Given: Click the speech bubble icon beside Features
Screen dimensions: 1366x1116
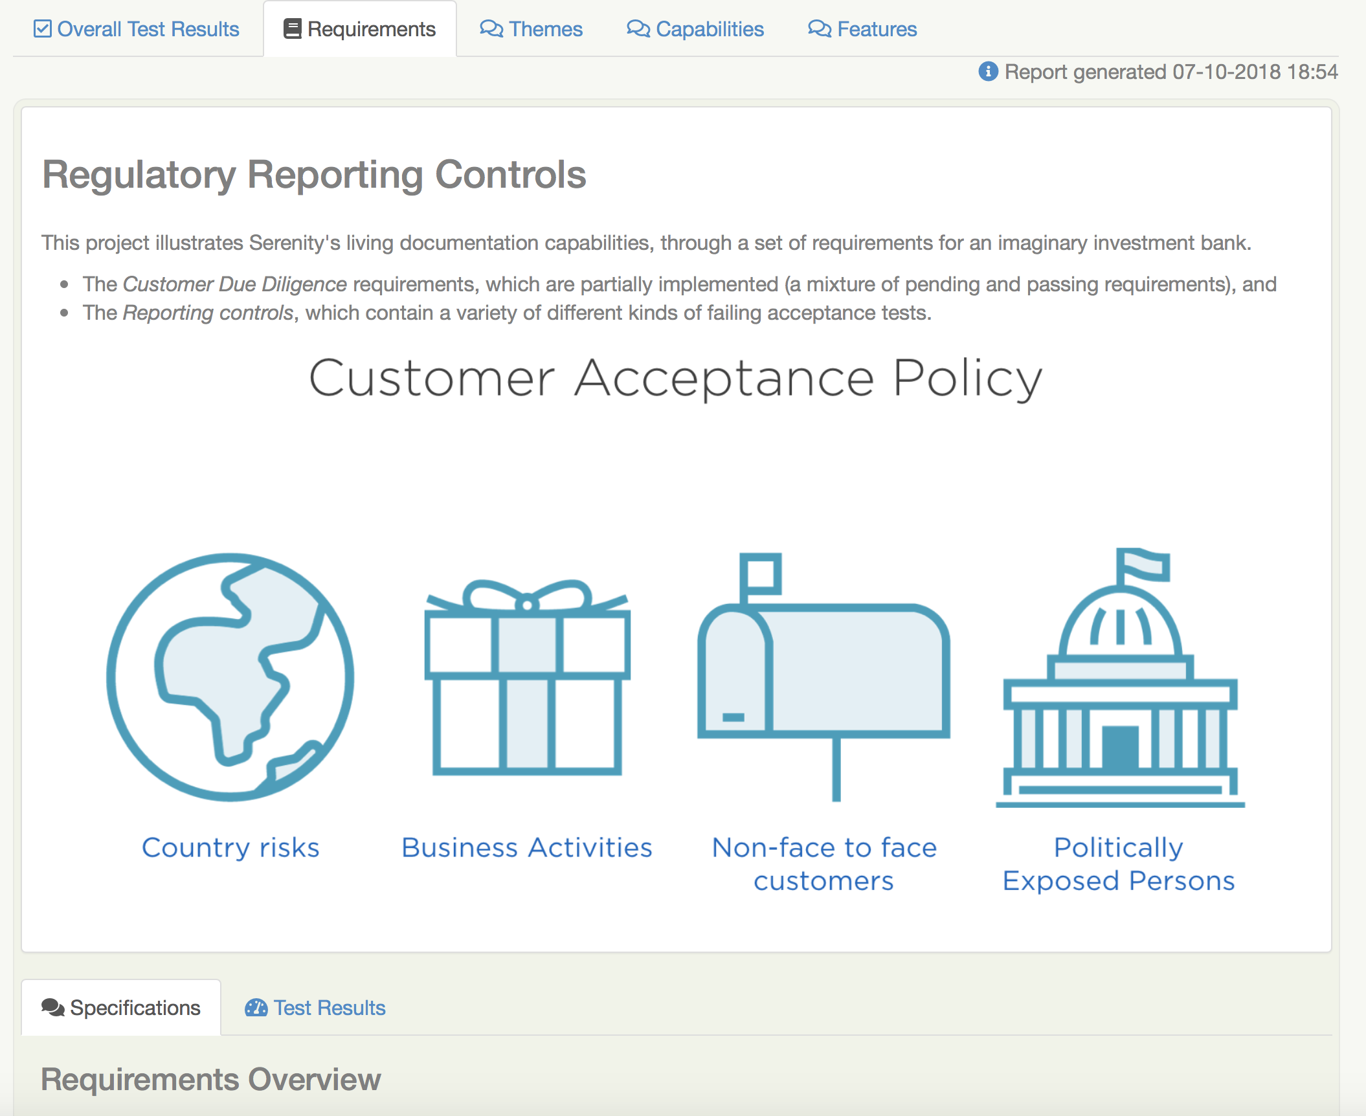Looking at the screenshot, I should click(820, 29).
